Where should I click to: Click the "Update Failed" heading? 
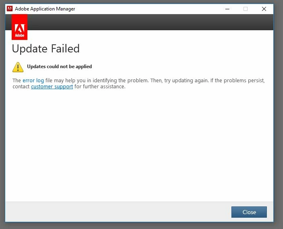coord(46,48)
